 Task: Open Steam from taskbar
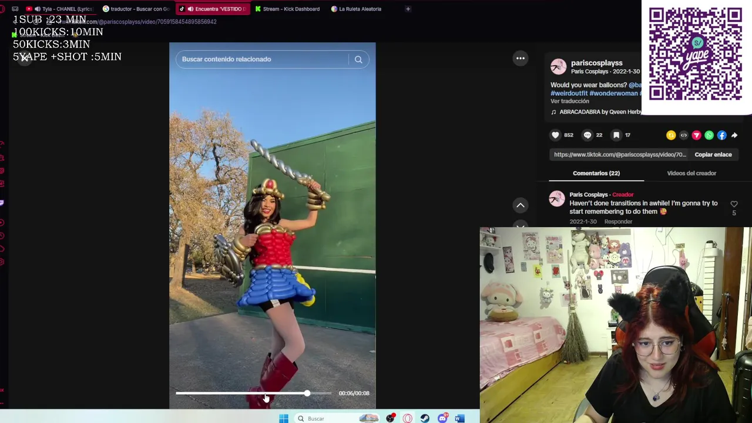point(425,418)
